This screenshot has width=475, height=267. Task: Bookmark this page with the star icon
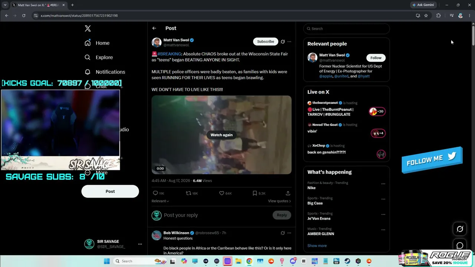pos(426,16)
